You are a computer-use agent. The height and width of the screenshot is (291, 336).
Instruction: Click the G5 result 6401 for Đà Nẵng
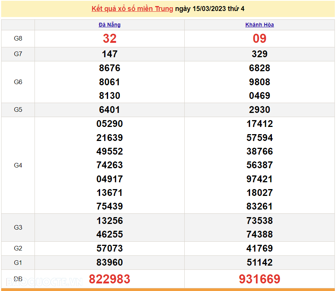tap(109, 110)
